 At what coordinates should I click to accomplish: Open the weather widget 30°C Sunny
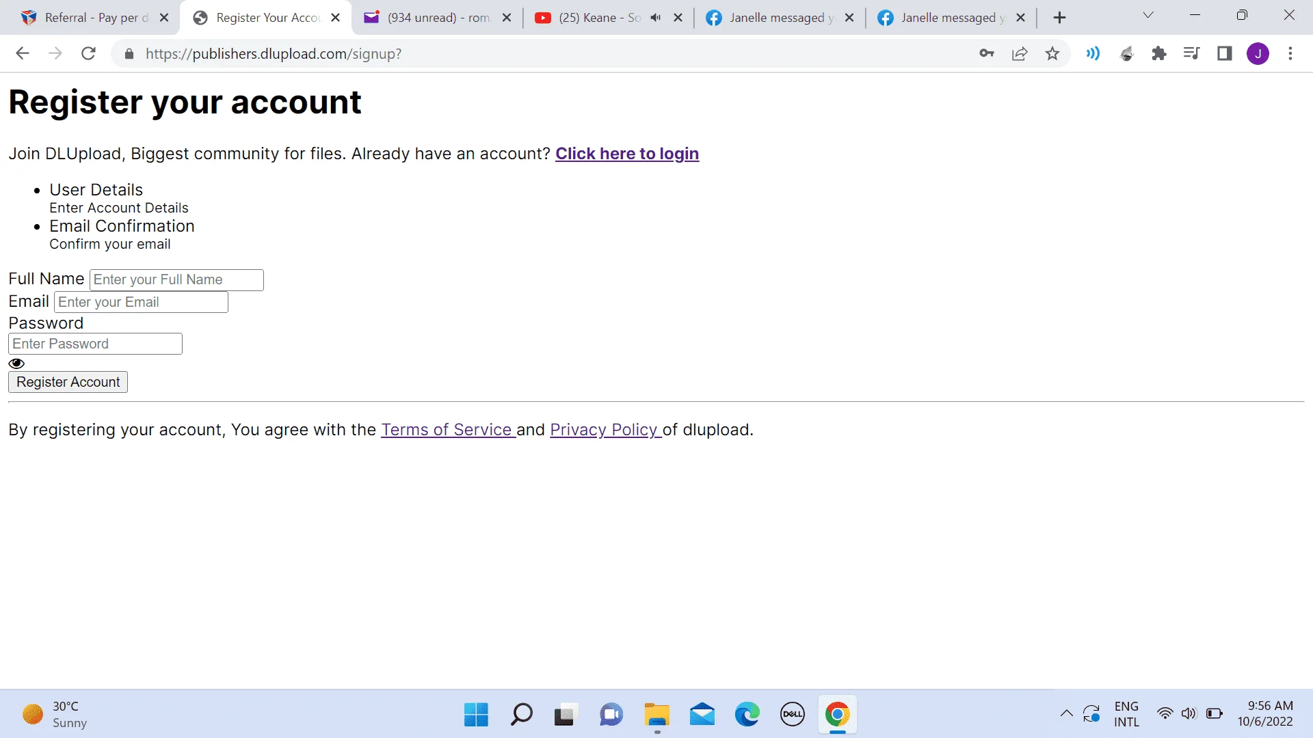click(x=56, y=715)
